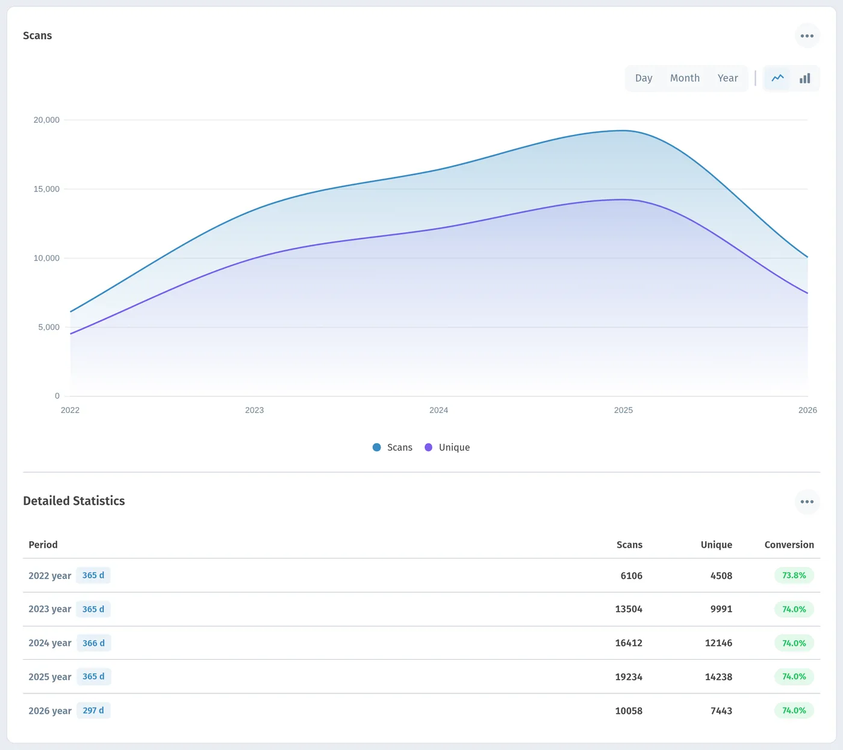
Task: Switch to line chart view
Action: (778, 78)
